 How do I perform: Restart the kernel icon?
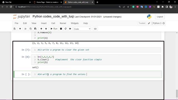tap(66, 29)
